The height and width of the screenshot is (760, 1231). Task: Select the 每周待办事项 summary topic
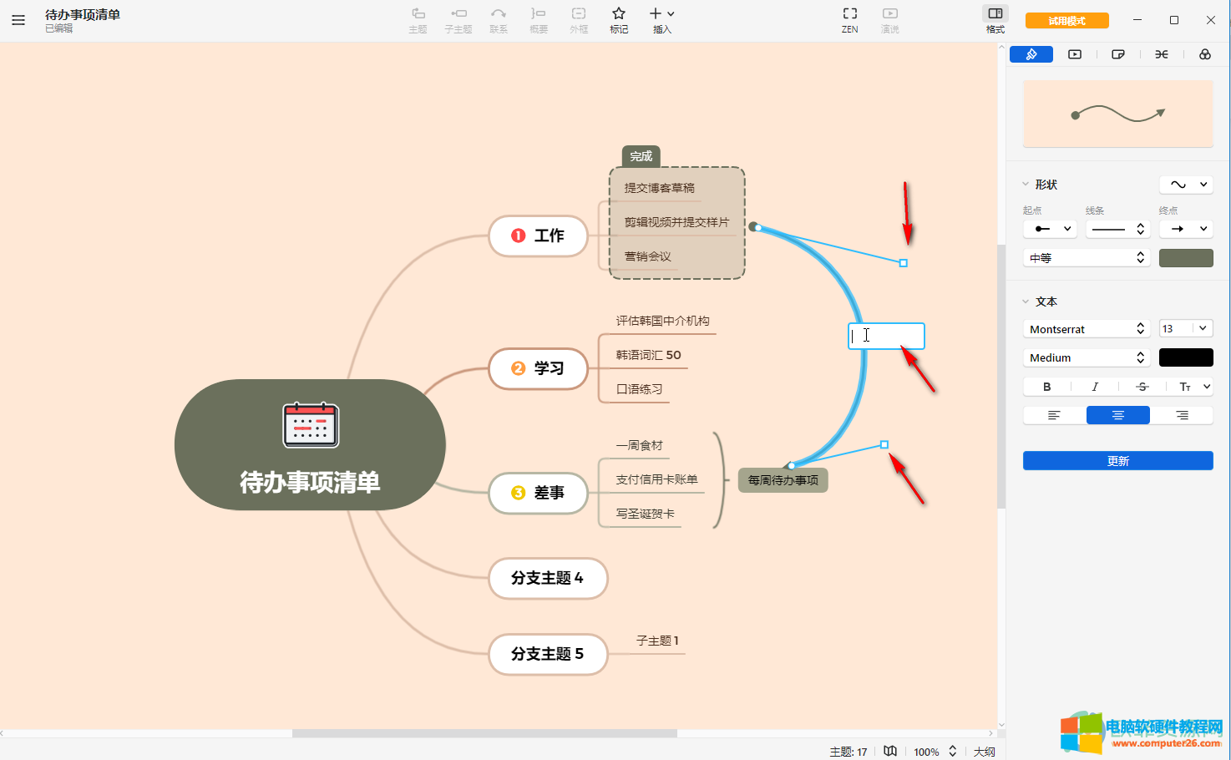(783, 480)
